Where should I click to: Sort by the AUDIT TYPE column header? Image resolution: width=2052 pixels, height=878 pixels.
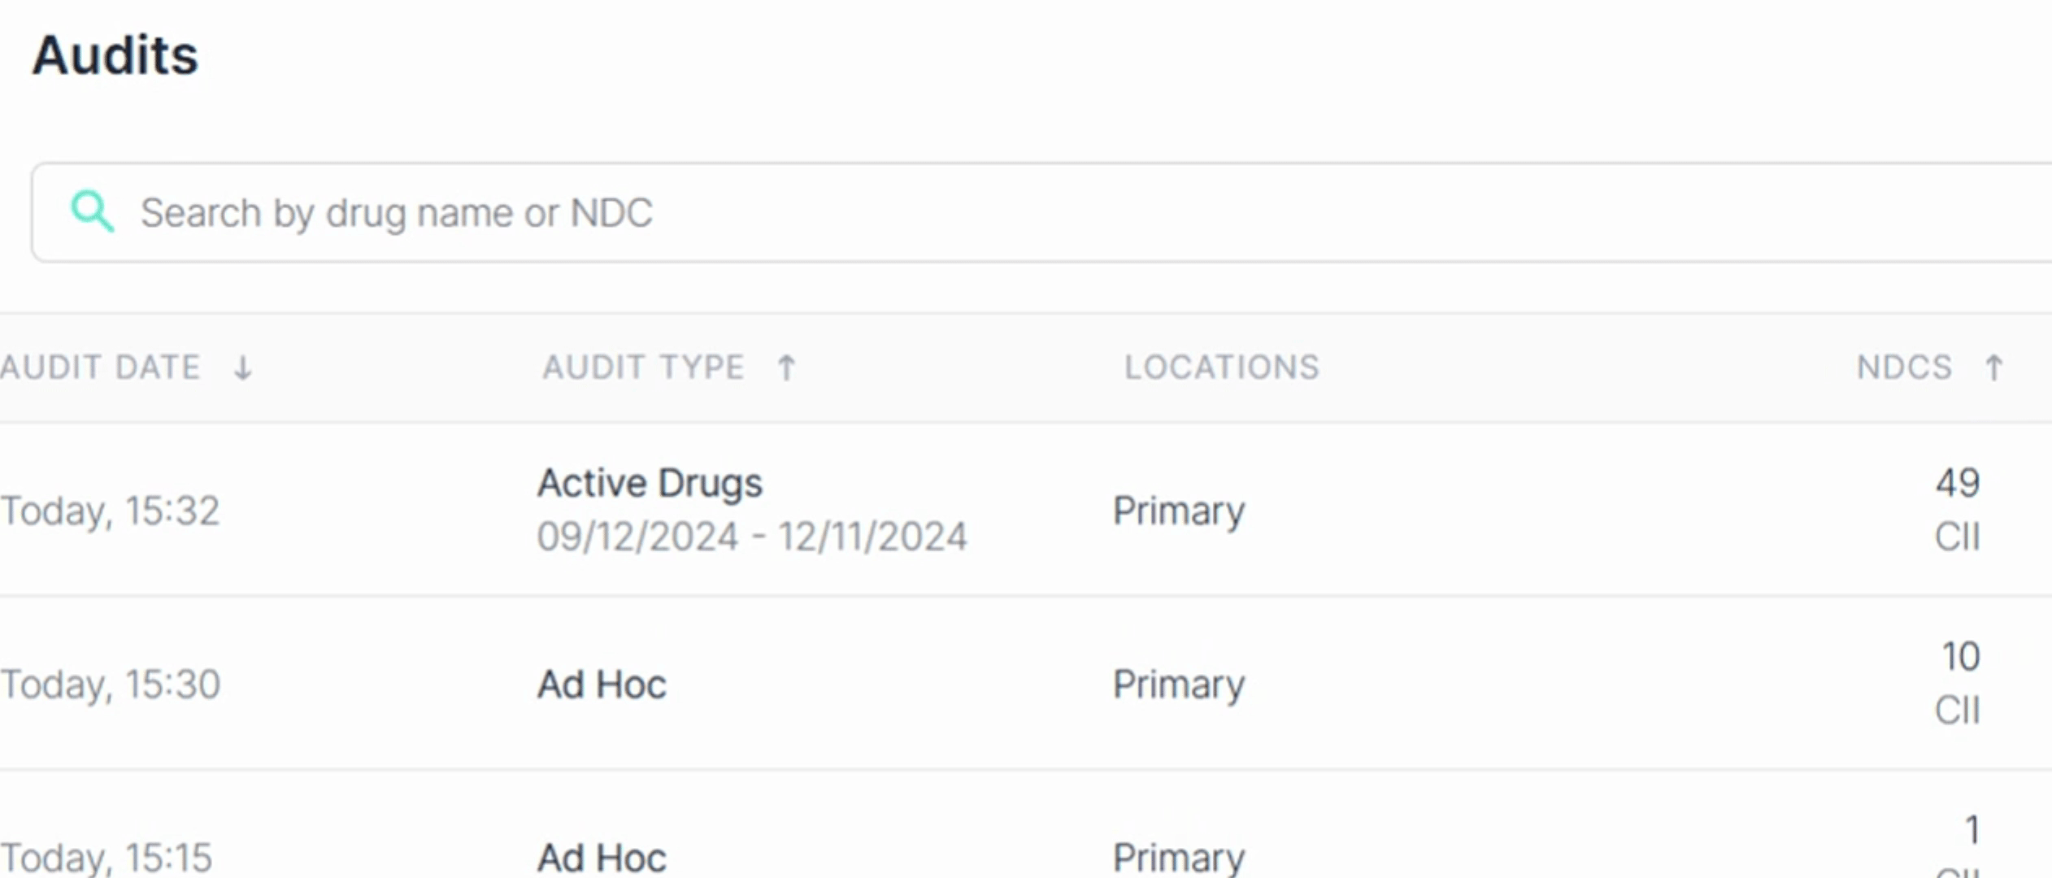[643, 367]
